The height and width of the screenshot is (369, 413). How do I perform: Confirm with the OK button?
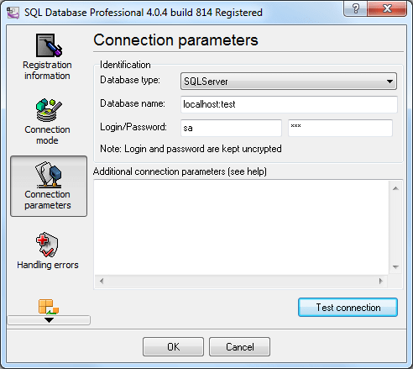click(173, 347)
